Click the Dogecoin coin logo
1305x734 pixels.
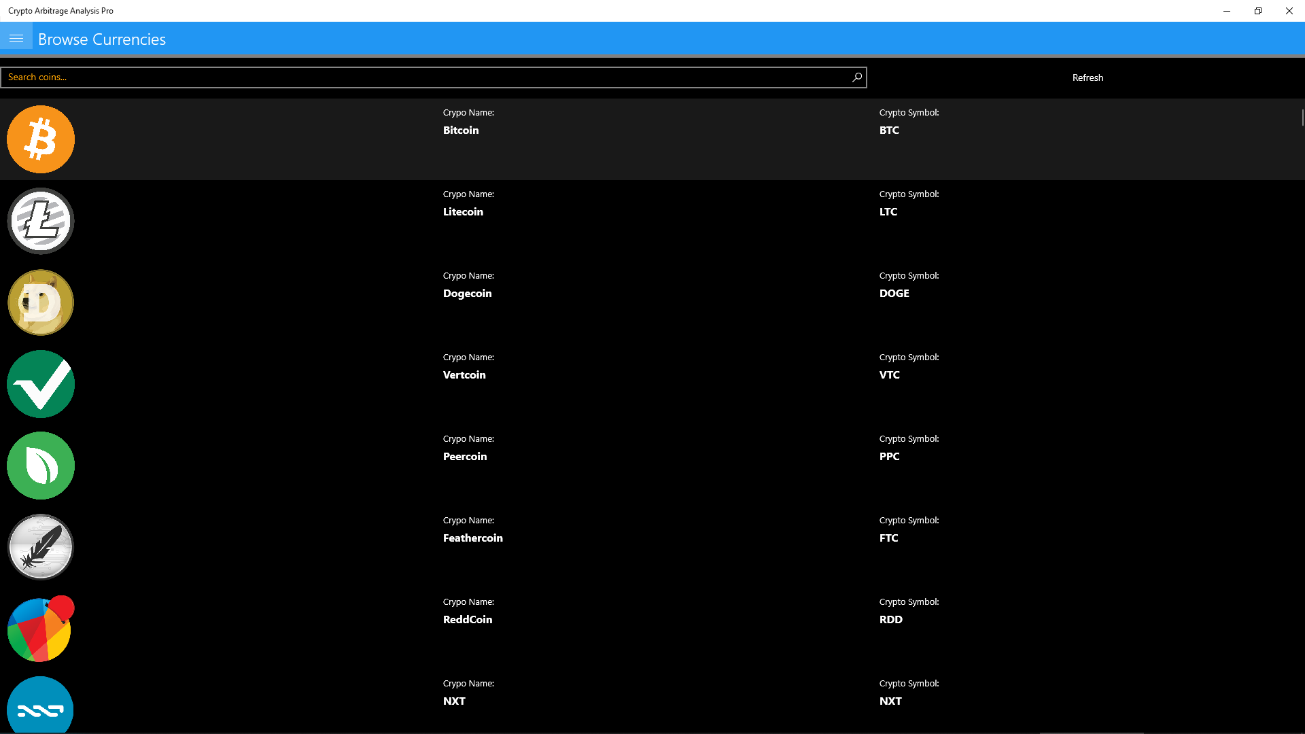(x=41, y=302)
